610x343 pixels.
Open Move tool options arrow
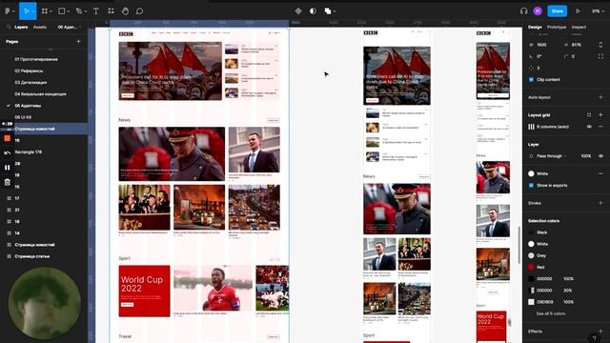pos(33,11)
